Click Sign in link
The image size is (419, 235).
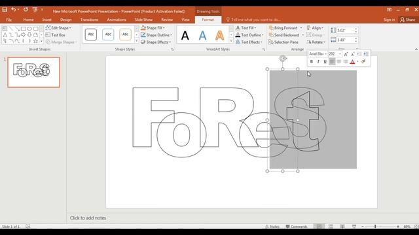click(389, 20)
